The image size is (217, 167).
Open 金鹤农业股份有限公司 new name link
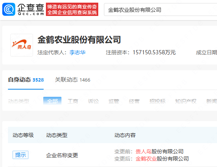coord(162,159)
